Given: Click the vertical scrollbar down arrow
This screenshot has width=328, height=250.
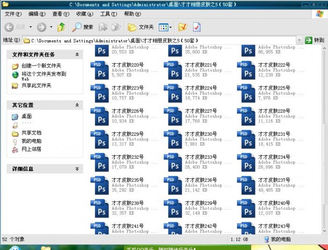Looking at the screenshot, I should (x=324, y=231).
